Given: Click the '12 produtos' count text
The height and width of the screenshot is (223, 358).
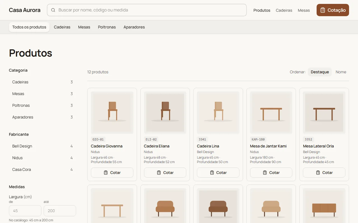Looking at the screenshot, I should (98, 72).
